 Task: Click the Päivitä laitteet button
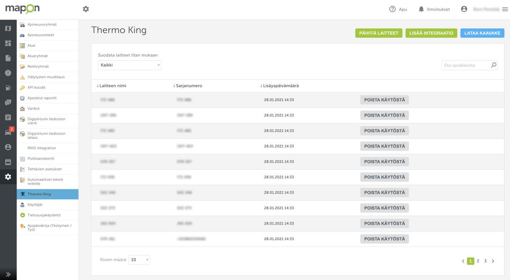click(x=379, y=33)
